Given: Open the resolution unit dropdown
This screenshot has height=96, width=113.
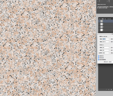Looking at the screenshot, I should point(112,53).
